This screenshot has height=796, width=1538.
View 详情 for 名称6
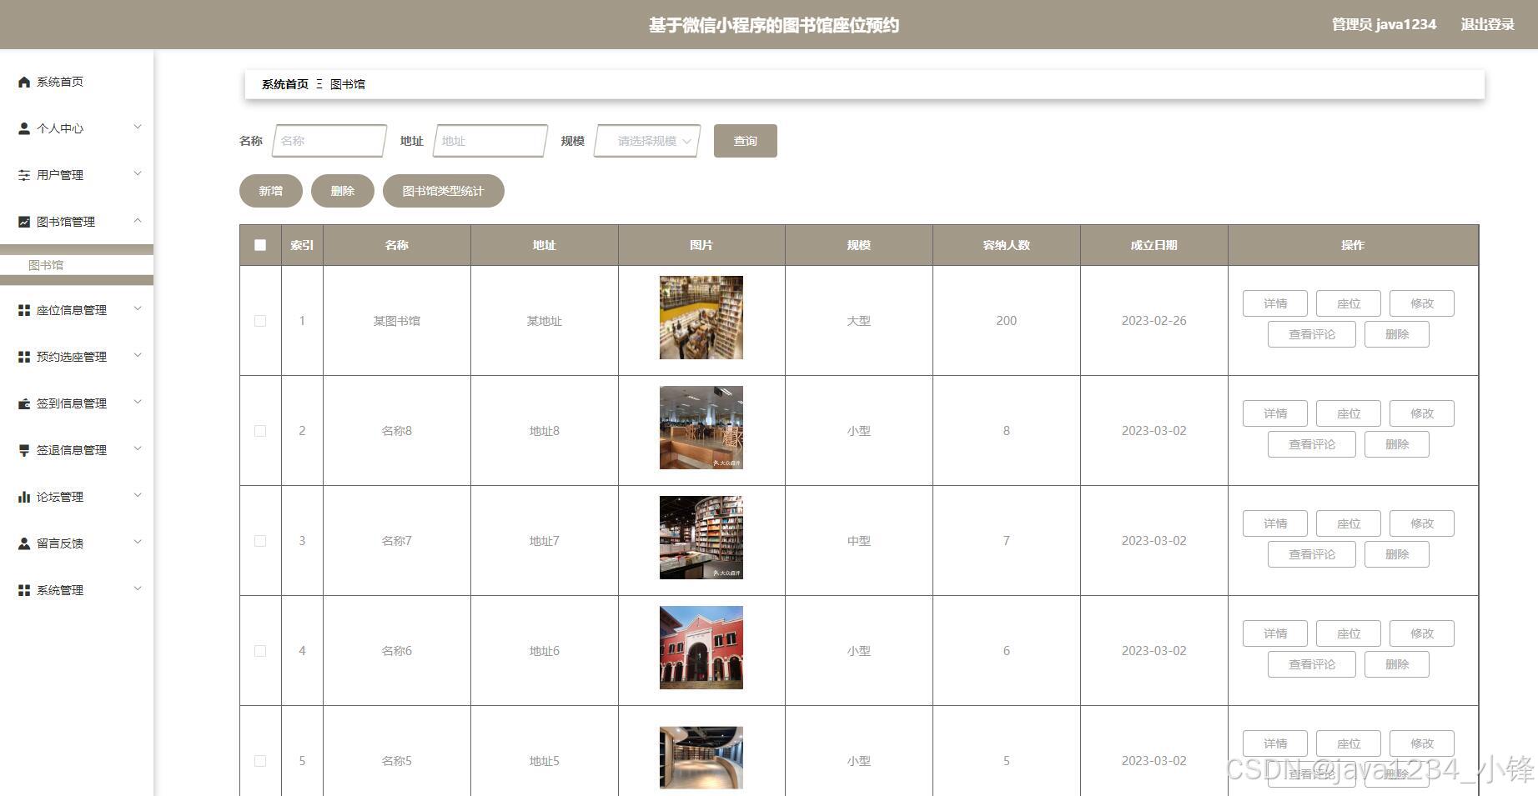pyautogui.click(x=1275, y=633)
